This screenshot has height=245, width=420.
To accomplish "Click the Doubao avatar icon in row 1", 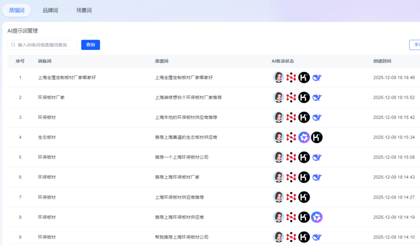I will pos(278,77).
